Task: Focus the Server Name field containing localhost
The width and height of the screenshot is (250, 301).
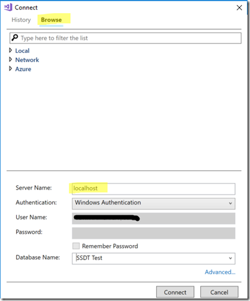Action: pos(154,188)
